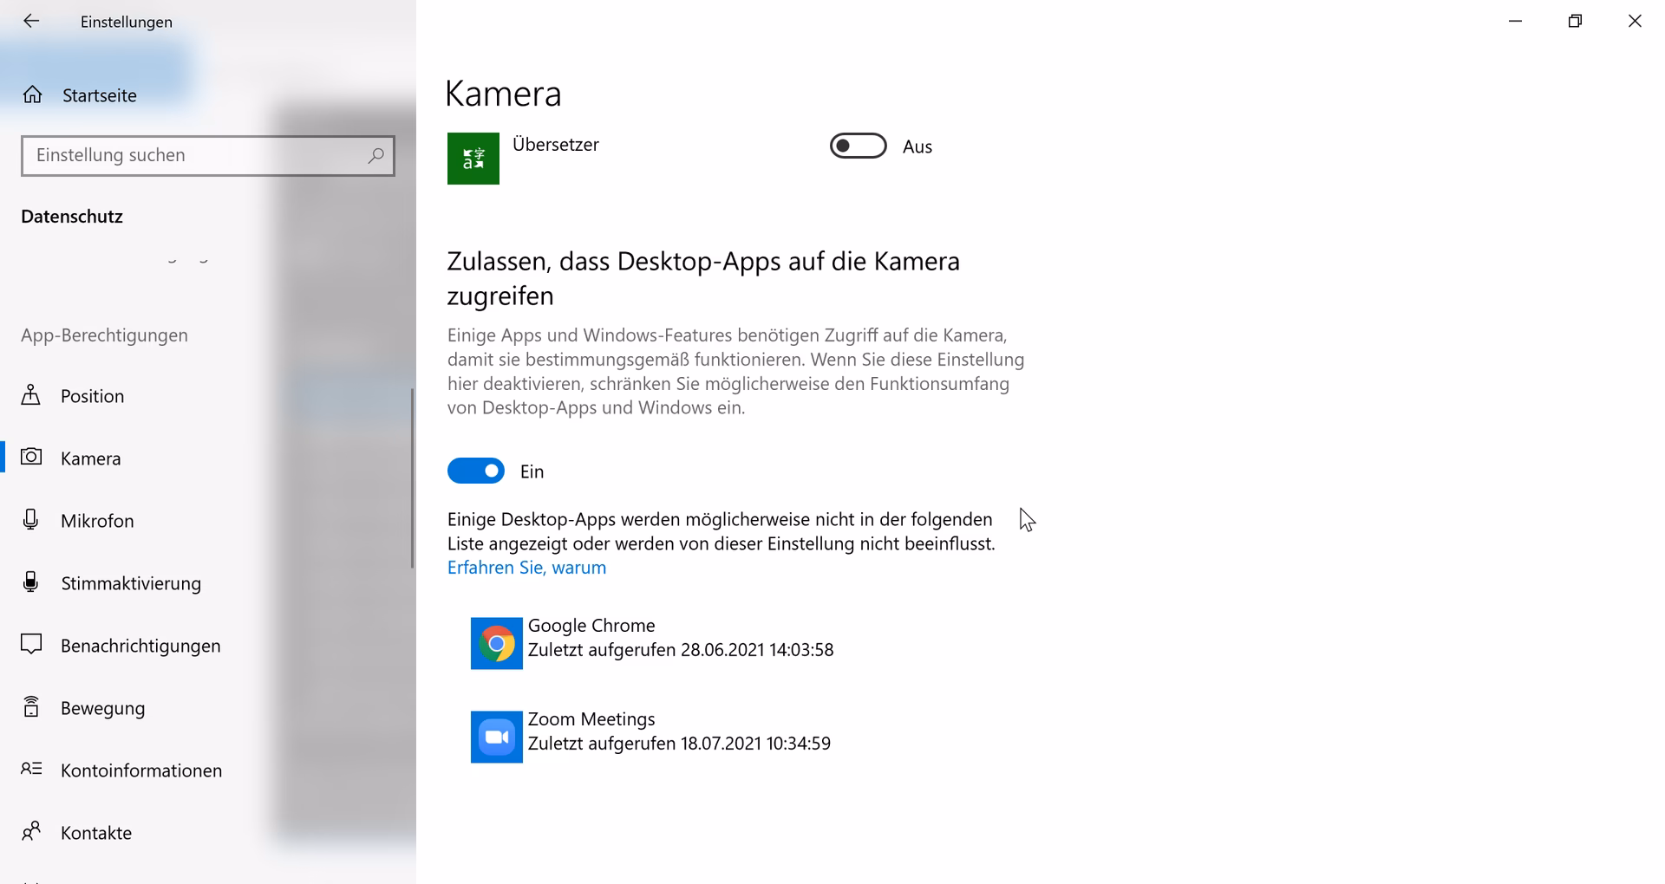The width and height of the screenshot is (1665, 884).
Task: Open Bewegung permissions page
Action: point(102,708)
